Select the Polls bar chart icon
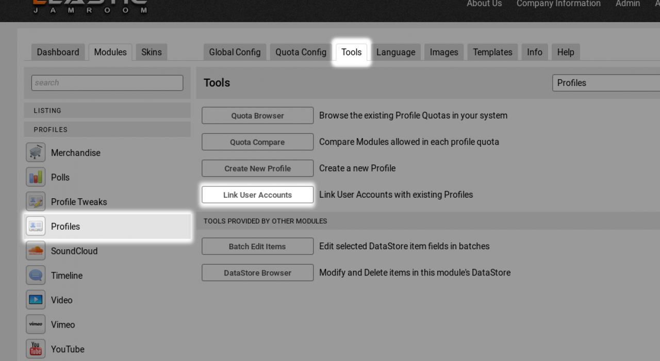Viewport: 660px width, 361px height. [36, 177]
